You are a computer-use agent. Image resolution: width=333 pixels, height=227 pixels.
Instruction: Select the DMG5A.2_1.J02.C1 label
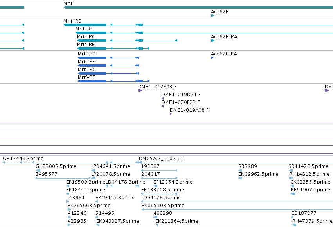(161, 159)
